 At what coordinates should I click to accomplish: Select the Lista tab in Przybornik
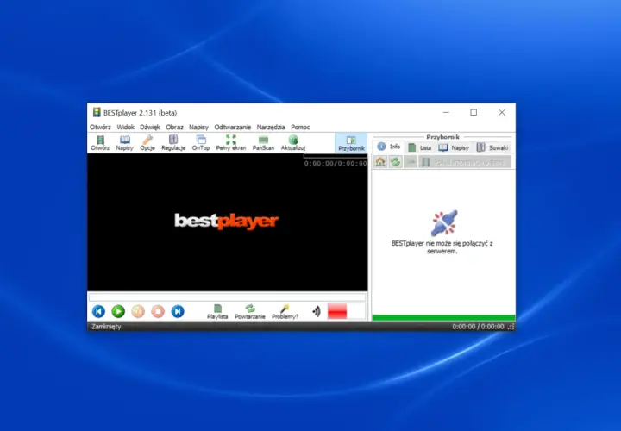tap(419, 147)
